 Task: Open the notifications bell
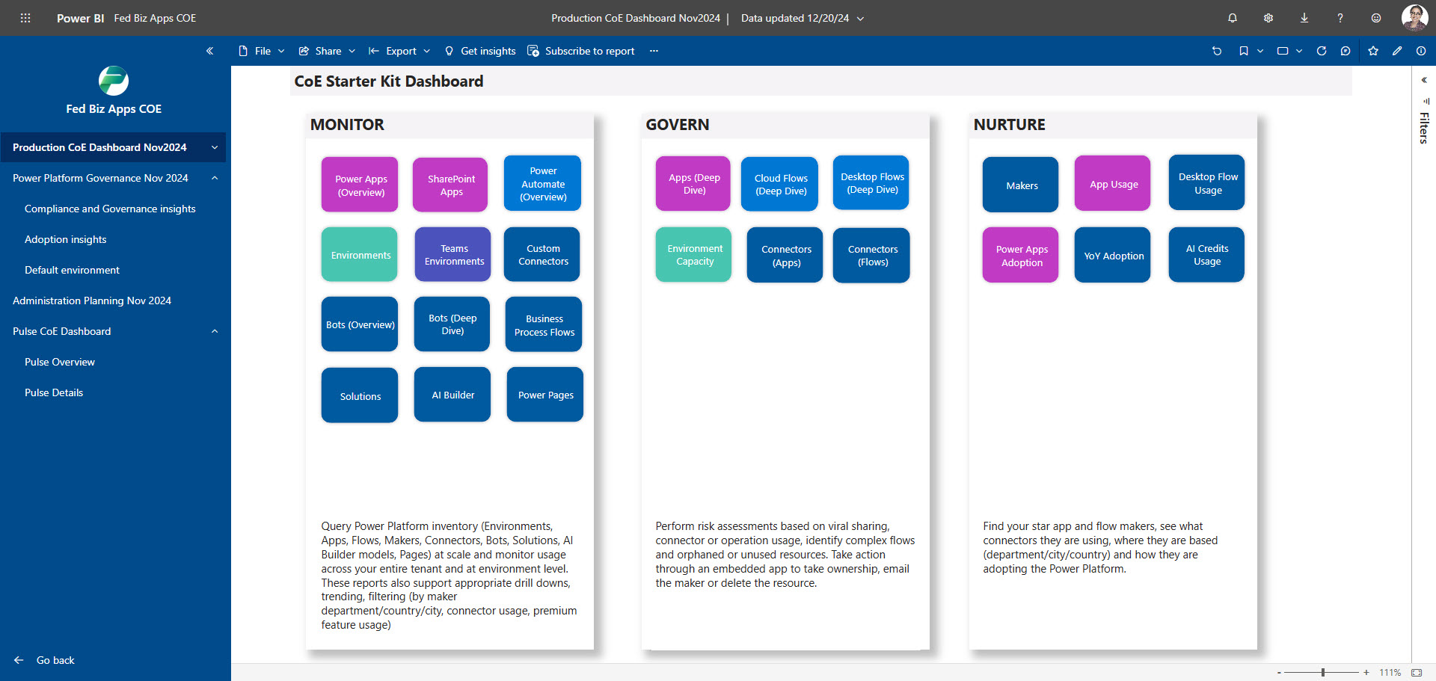click(x=1233, y=18)
